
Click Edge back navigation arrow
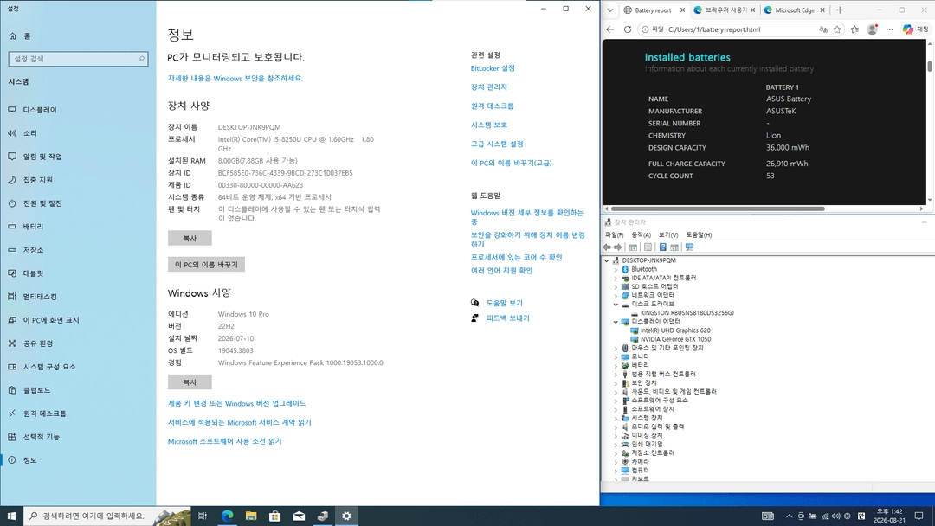tap(610, 29)
